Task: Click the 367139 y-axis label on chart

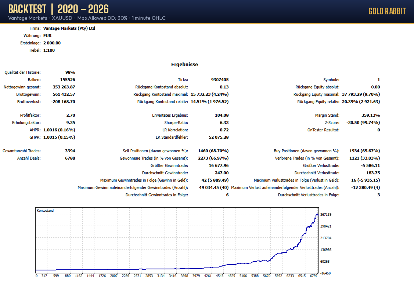Action: 326,215
